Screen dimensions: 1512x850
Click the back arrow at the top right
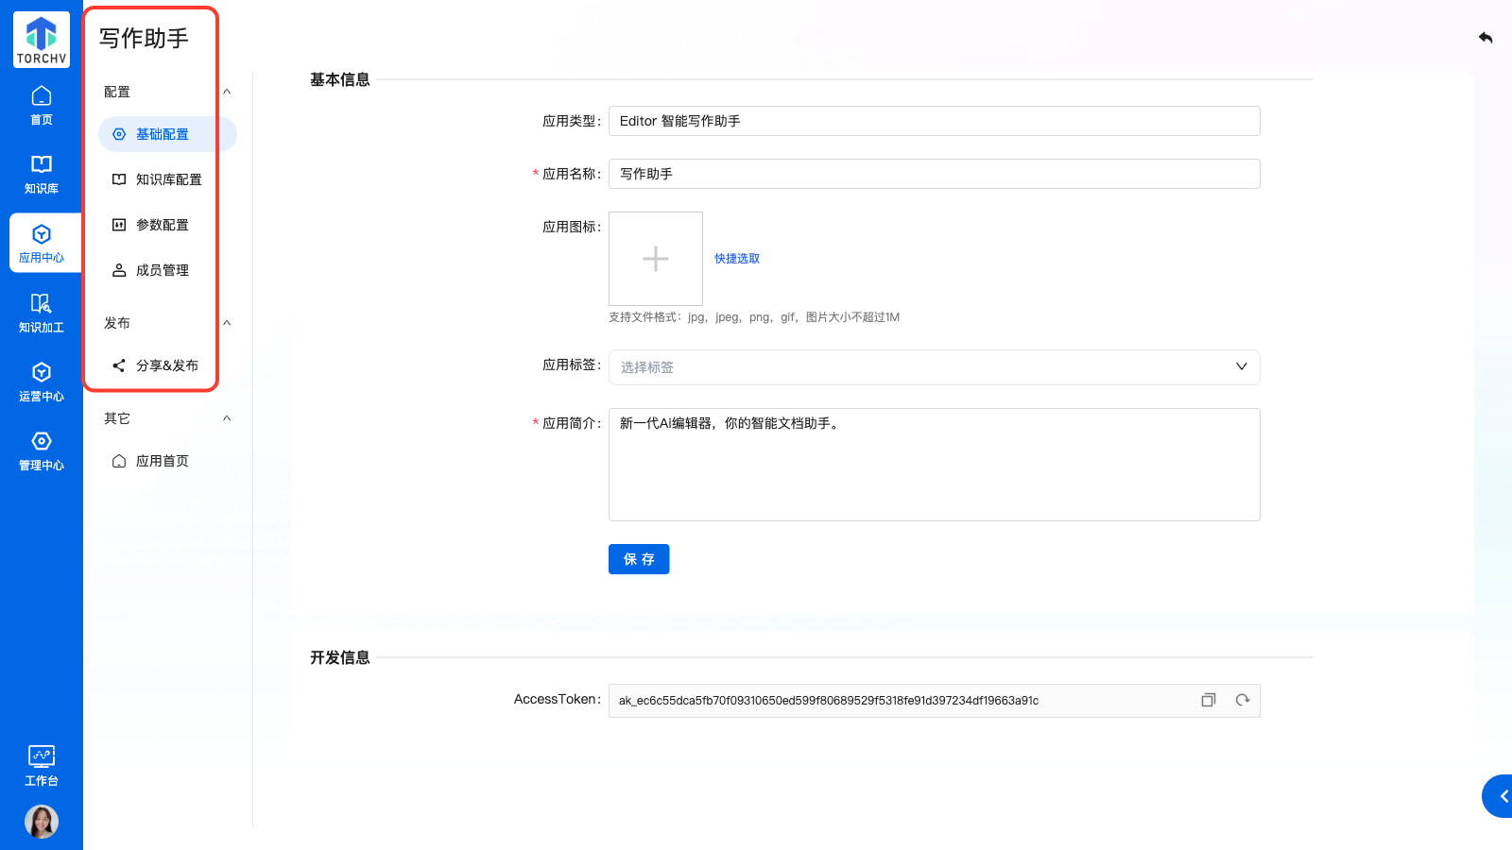pyautogui.click(x=1486, y=38)
